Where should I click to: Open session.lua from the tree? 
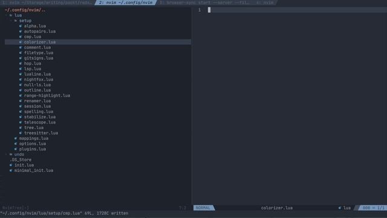[37, 107]
